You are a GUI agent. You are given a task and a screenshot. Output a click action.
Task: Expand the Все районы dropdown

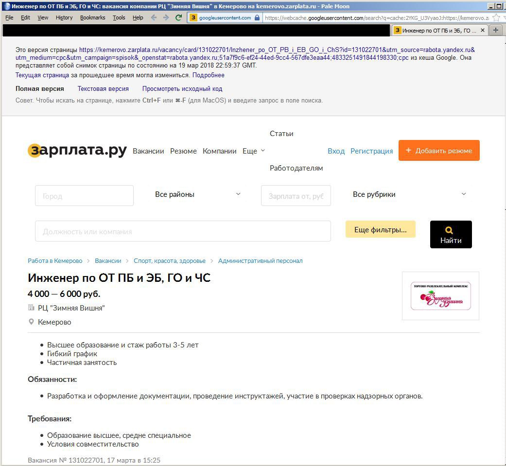point(197,194)
